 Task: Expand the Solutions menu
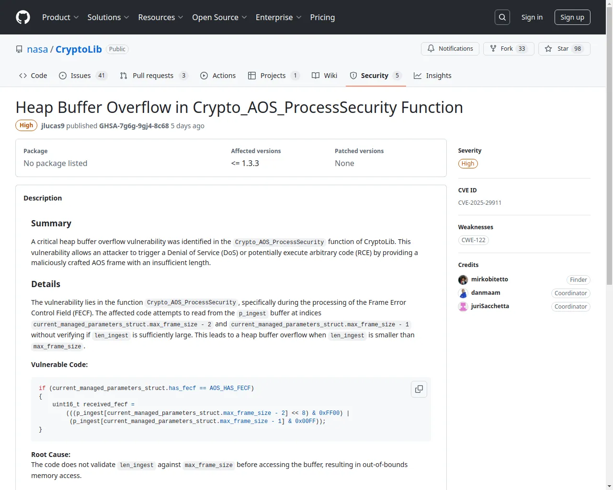point(108,17)
